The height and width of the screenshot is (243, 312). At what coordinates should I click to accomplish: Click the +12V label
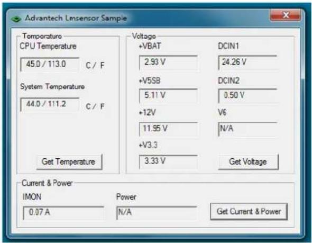point(147,113)
